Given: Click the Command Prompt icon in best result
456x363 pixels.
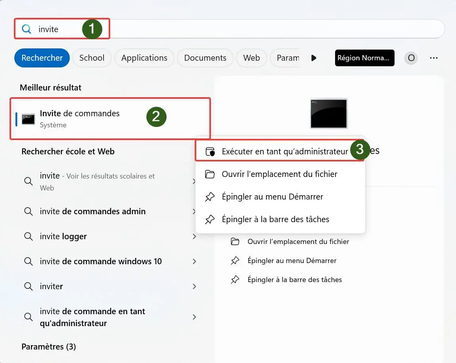Looking at the screenshot, I should 28,119.
